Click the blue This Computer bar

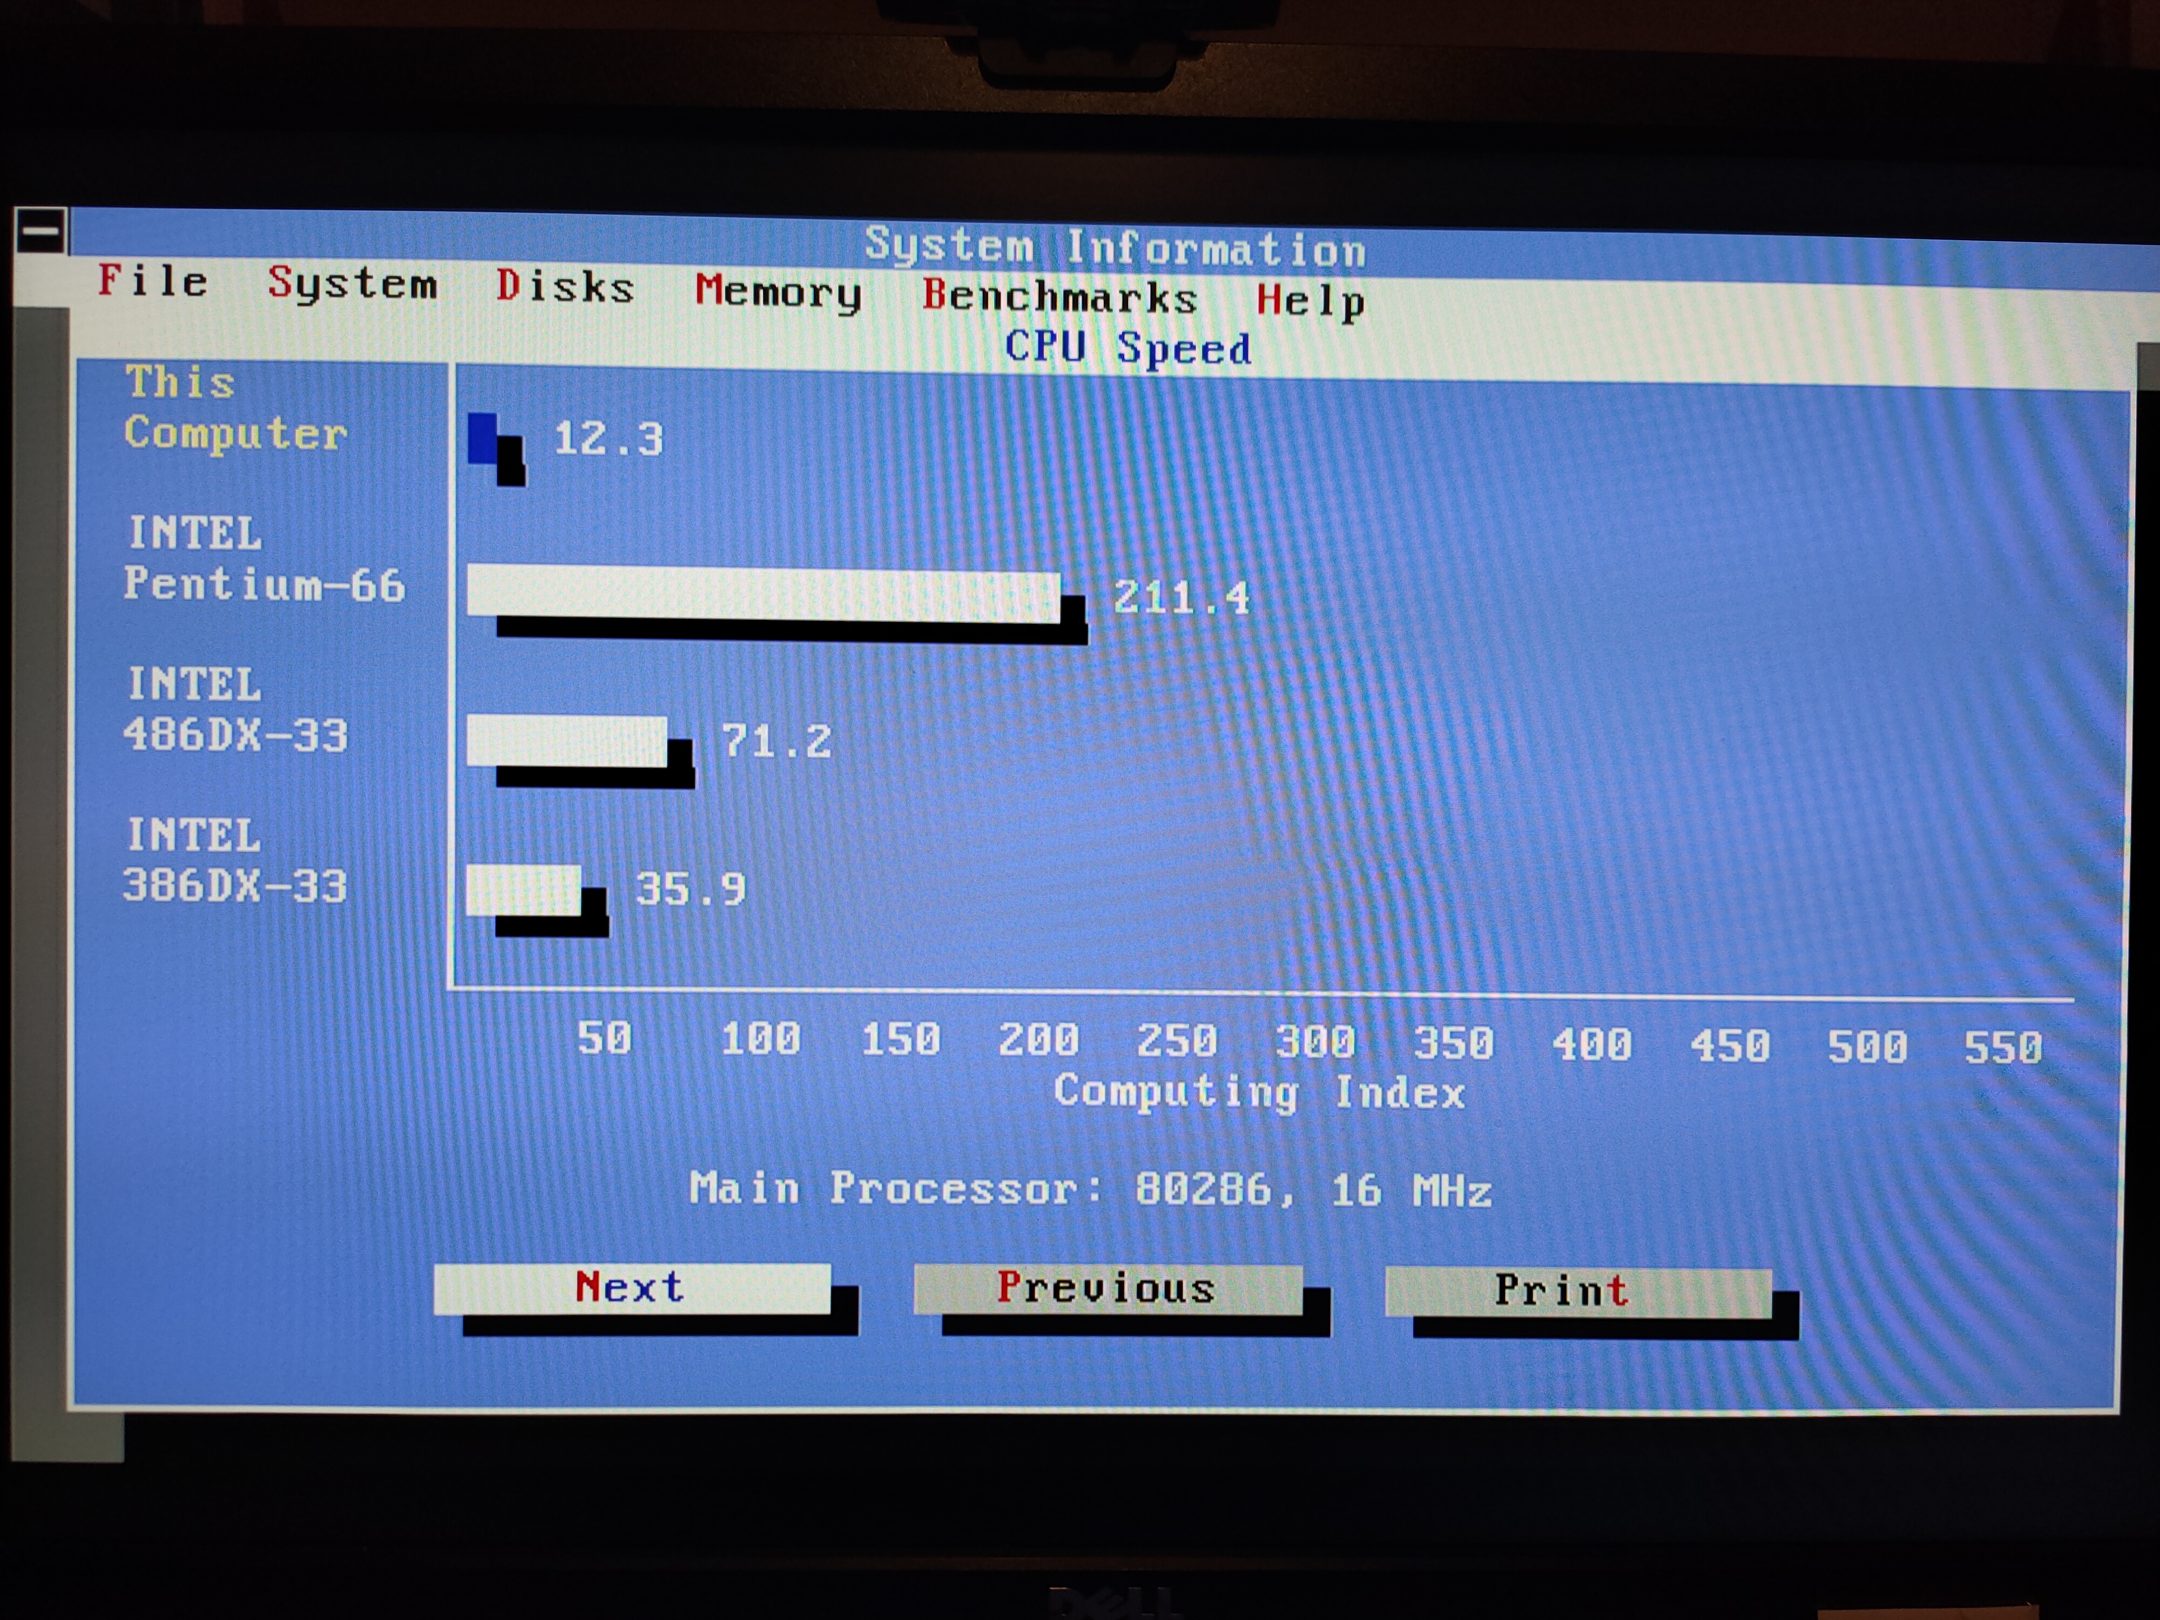[482, 438]
